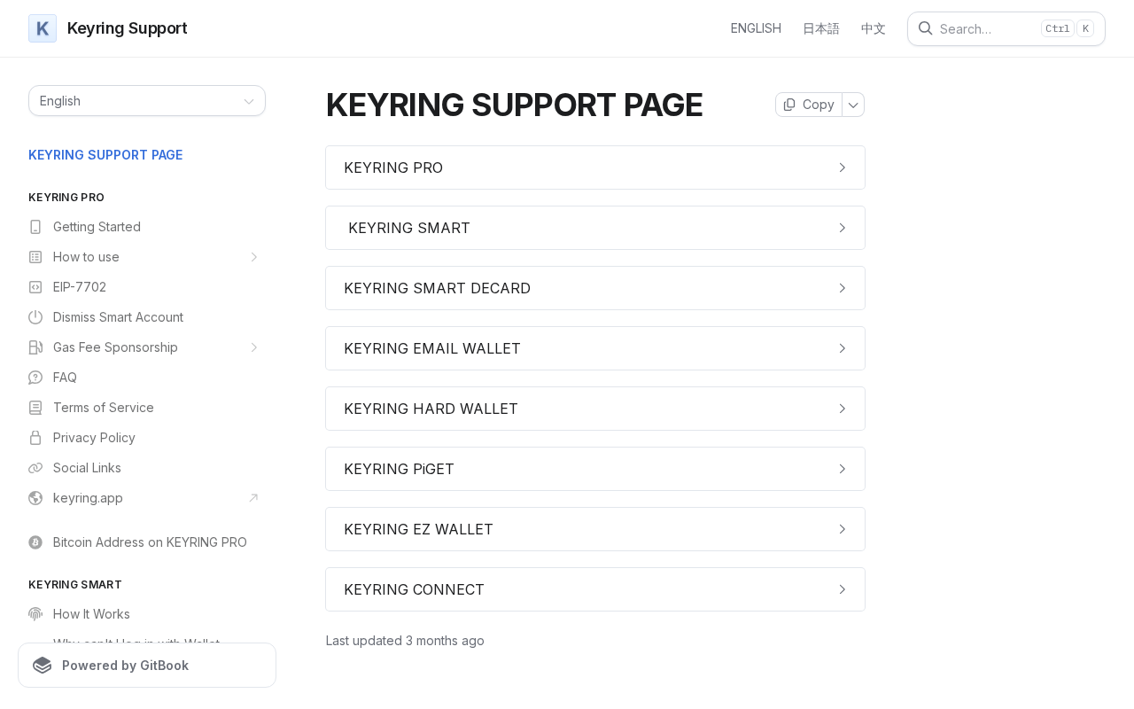1134x709 pixels.
Task: Switch to 日本語 language tab
Action: coord(821,28)
